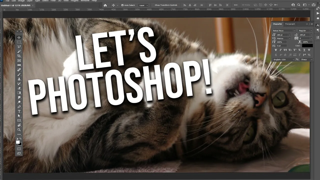Align left edges button in options bar
Viewport: 320px width, 180px height.
coord(184,5)
